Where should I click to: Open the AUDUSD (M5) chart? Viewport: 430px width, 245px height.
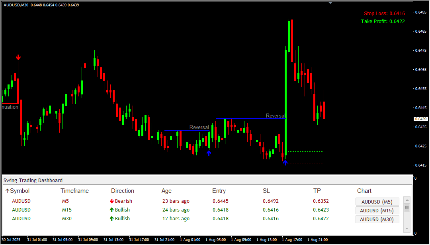pyautogui.click(x=377, y=202)
